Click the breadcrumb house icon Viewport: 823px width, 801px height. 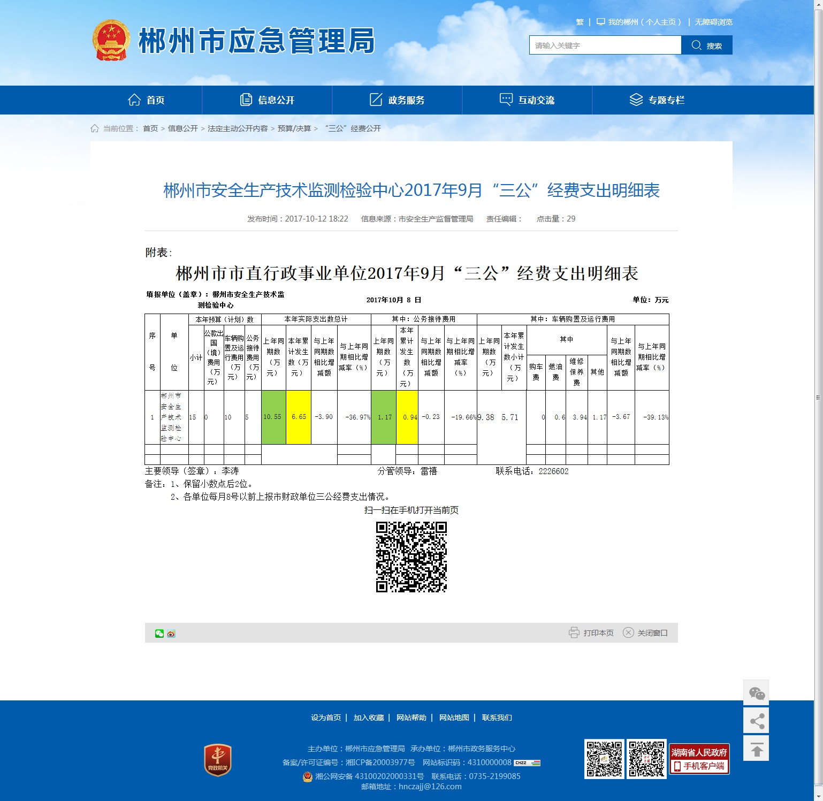pyautogui.click(x=95, y=128)
